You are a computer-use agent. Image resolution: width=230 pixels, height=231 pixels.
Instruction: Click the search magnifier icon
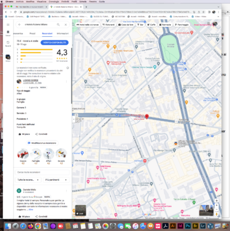tap(58, 25)
